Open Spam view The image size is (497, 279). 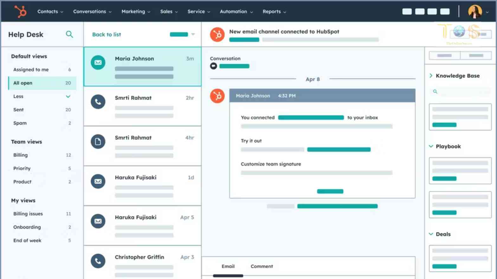(42, 123)
